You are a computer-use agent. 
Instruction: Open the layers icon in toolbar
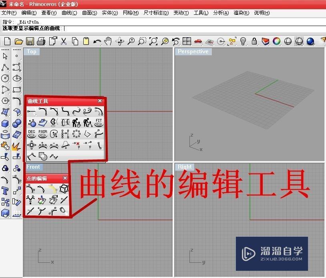[265, 41]
